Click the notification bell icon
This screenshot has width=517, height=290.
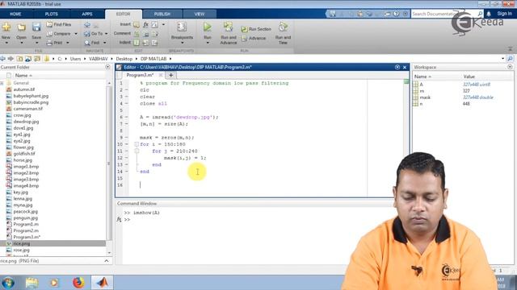[x=489, y=14]
